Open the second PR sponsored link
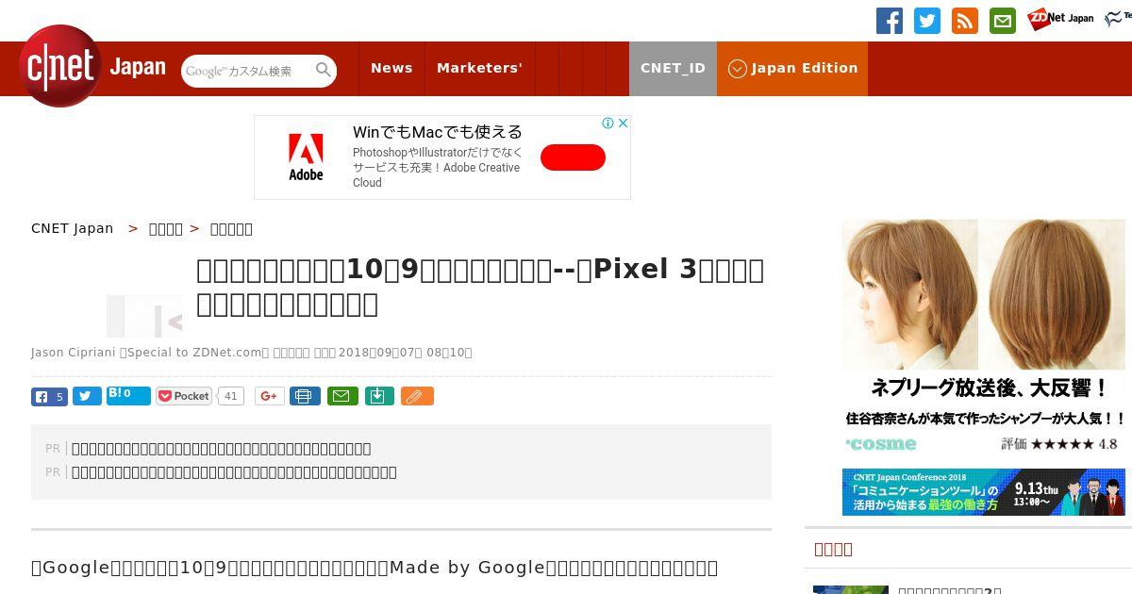This screenshot has width=1132, height=594. click(234, 472)
